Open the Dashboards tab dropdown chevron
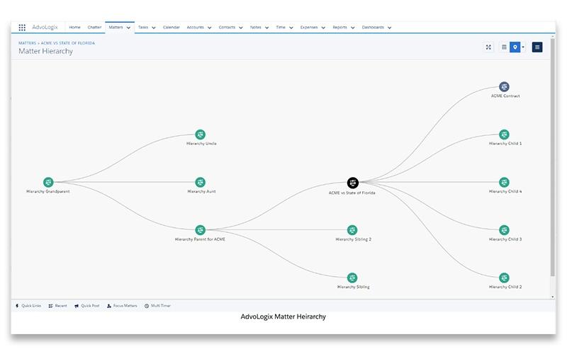This screenshot has width=567, height=354. 389,28
